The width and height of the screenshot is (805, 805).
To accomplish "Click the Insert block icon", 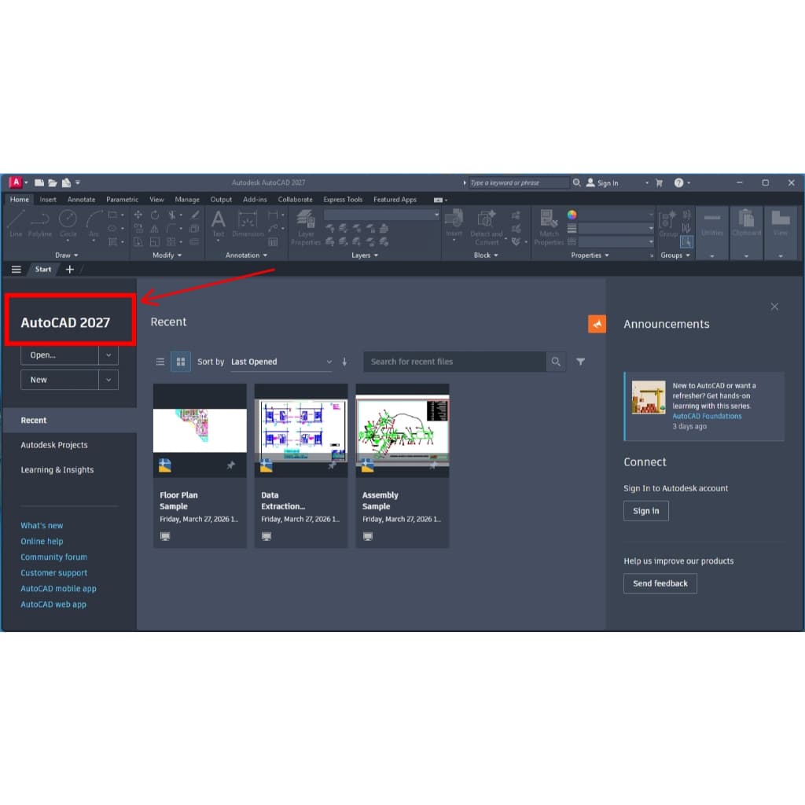I will pyautogui.click(x=454, y=223).
